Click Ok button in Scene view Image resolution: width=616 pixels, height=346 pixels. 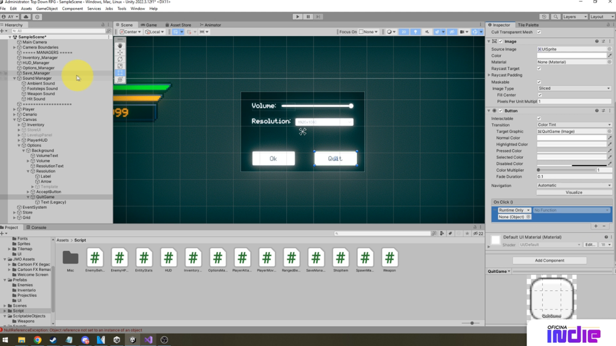tap(274, 159)
